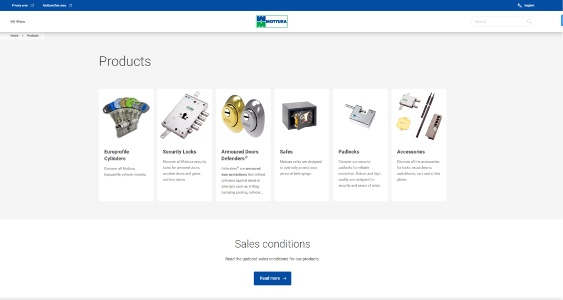Click the Products page heading
The height and width of the screenshot is (300, 563).
point(125,62)
